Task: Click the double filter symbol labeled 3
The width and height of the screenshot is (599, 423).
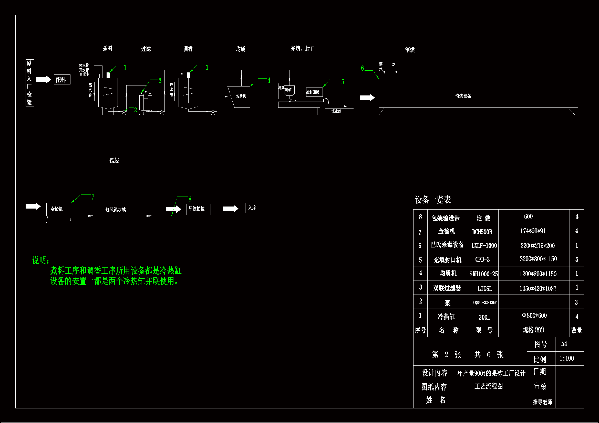Action: (x=146, y=102)
